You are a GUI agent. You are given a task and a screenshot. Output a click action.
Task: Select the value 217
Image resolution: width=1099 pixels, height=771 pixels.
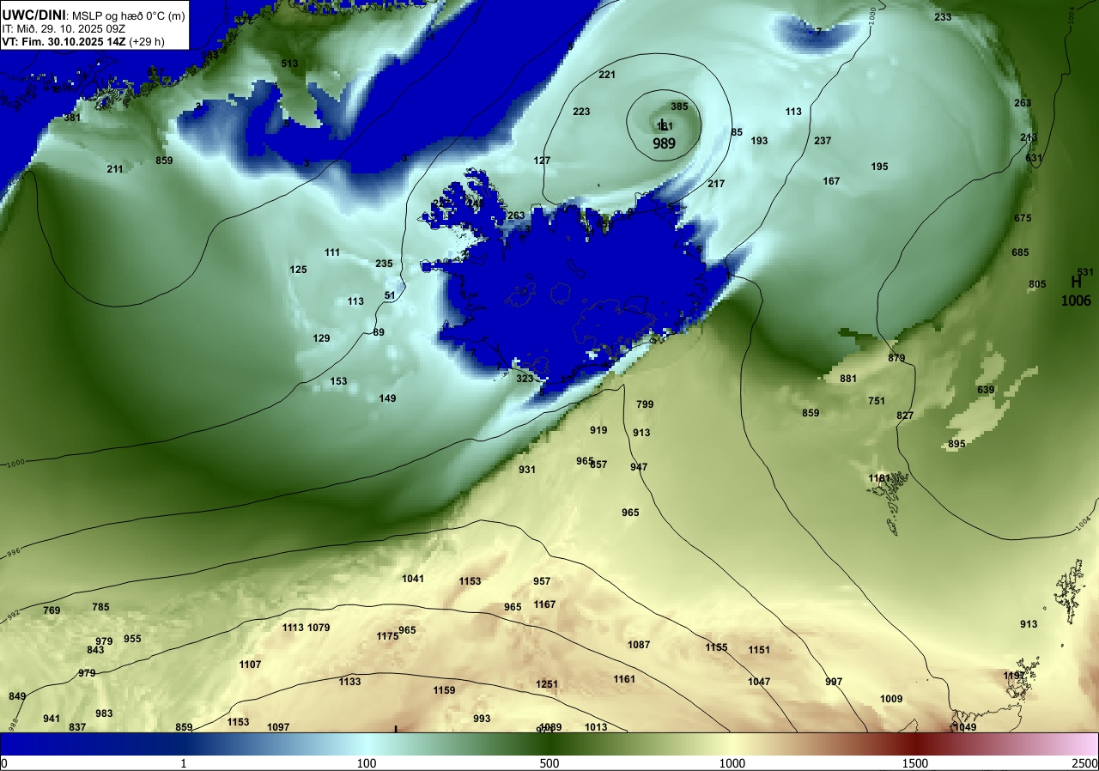(x=716, y=184)
